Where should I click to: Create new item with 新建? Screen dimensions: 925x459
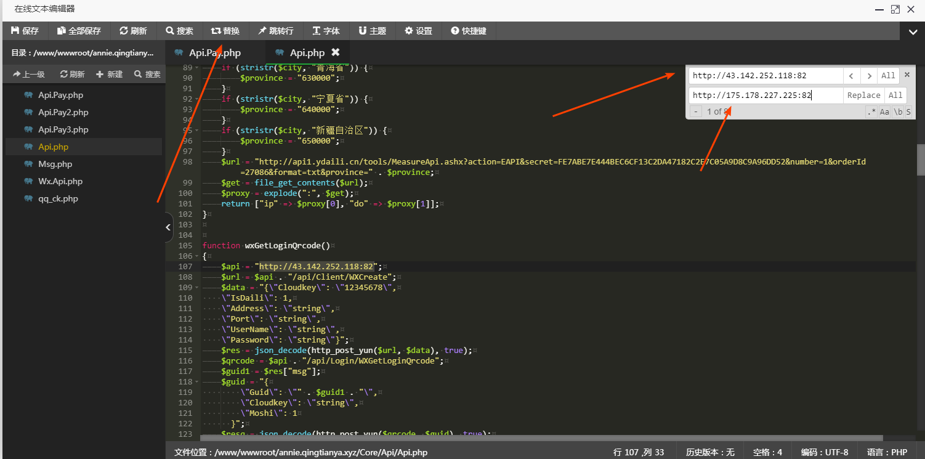(109, 74)
